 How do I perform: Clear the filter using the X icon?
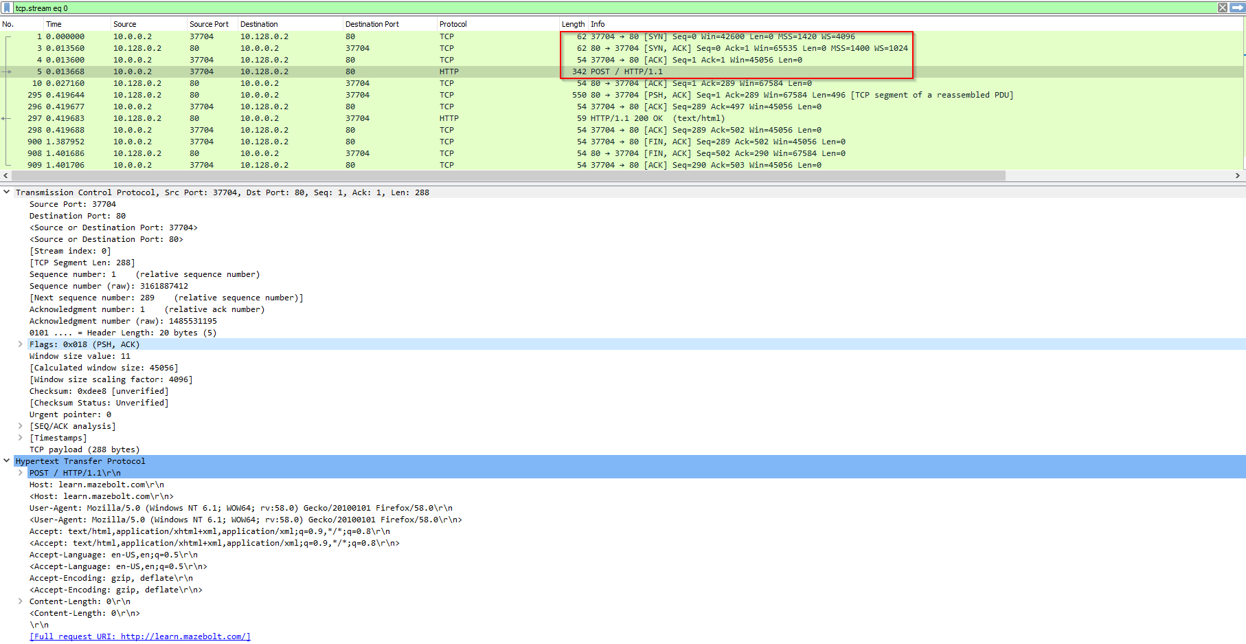click(x=1223, y=8)
